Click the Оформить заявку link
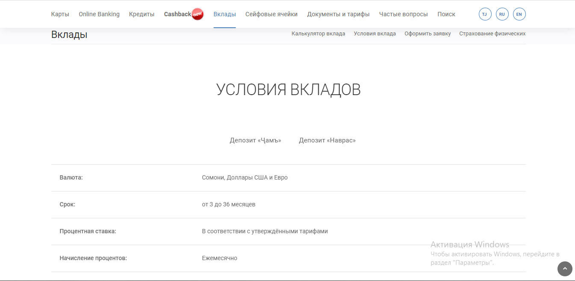Image resolution: width=575 pixels, height=281 pixels. click(x=428, y=34)
